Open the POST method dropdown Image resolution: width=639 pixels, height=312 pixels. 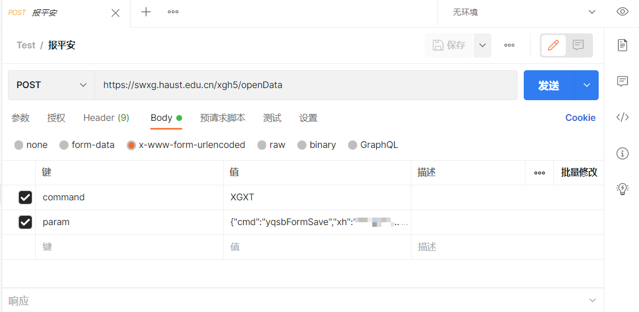click(52, 85)
